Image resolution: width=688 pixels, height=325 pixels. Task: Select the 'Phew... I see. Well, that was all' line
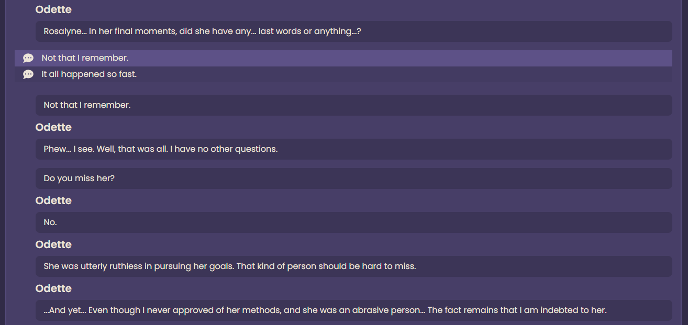[354, 149]
